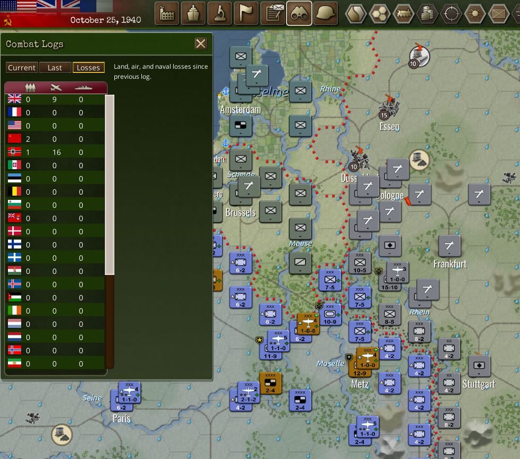Open the diplomacy flag menu
Screen dimensions: 520x459
(x=246, y=14)
